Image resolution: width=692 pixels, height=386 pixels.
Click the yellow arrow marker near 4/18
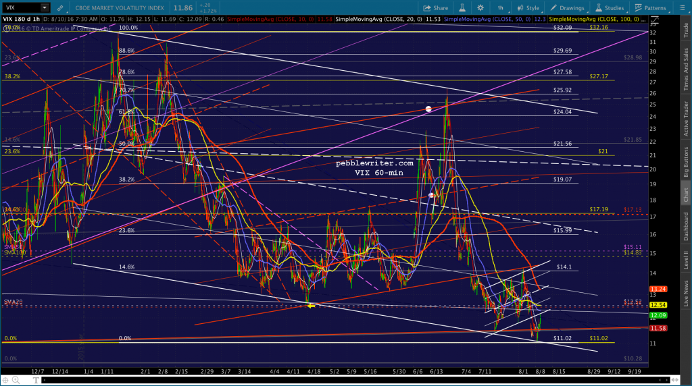[x=311, y=306]
